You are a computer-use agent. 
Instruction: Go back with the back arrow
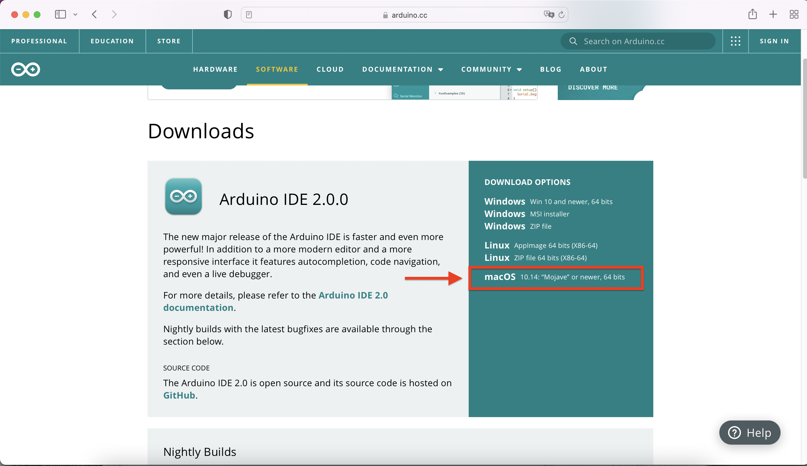click(94, 14)
